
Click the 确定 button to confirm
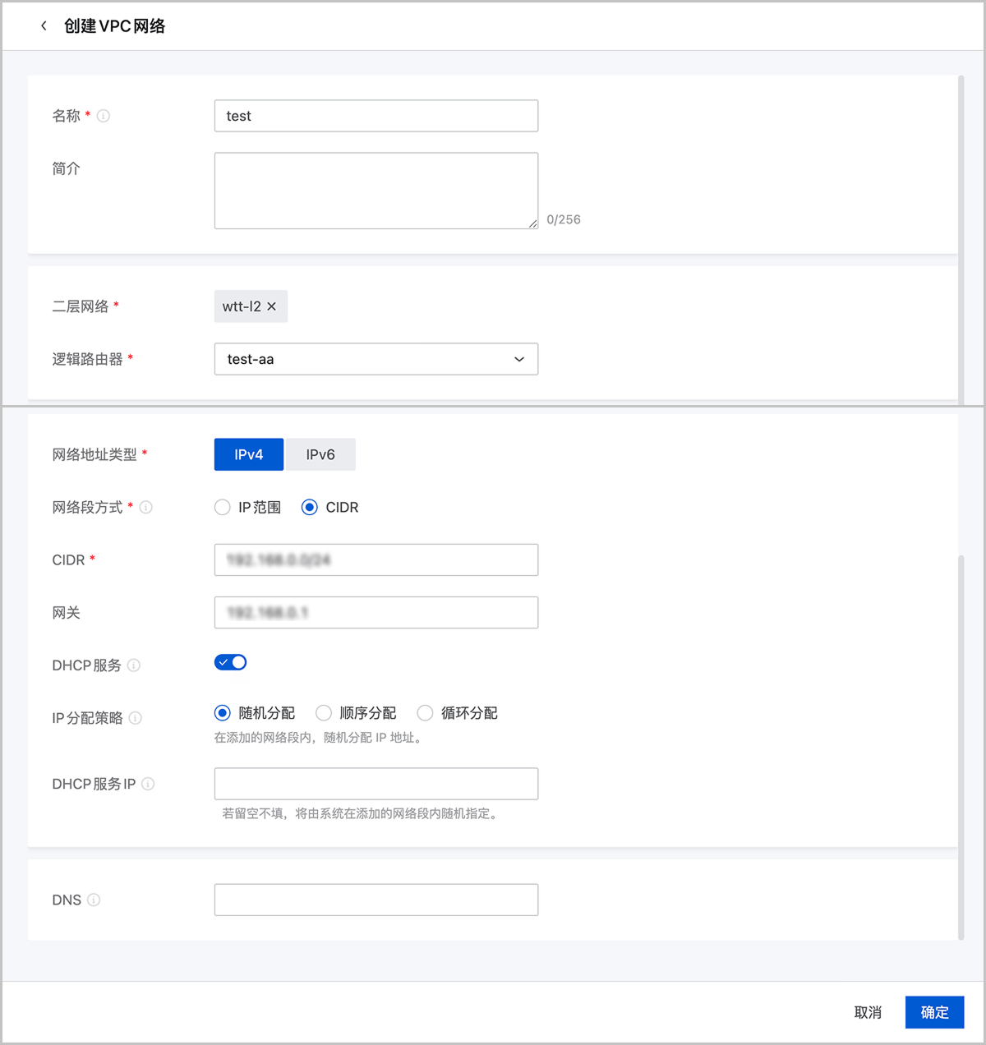click(934, 1012)
